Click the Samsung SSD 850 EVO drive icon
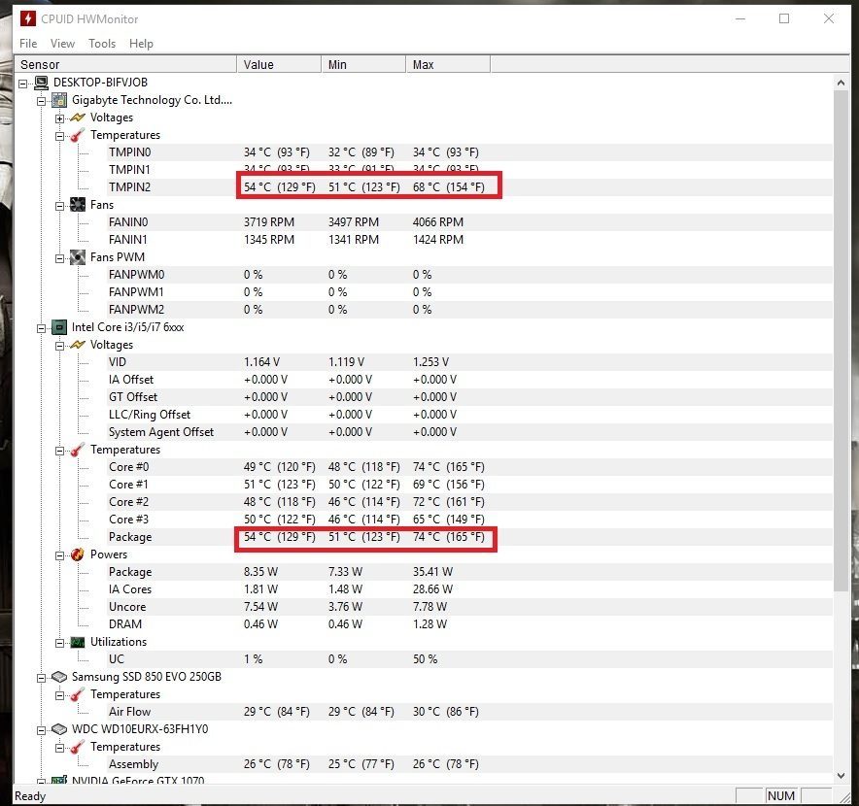The height and width of the screenshot is (806, 859). tap(59, 677)
